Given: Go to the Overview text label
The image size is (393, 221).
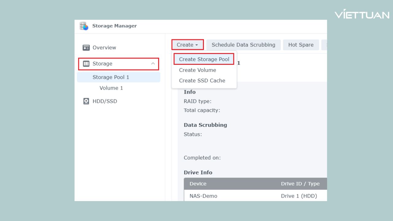Looking at the screenshot, I should pos(104,48).
